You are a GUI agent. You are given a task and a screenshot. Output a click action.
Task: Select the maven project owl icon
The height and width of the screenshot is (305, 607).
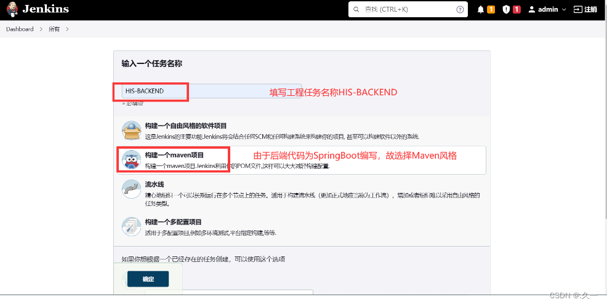tap(132, 160)
